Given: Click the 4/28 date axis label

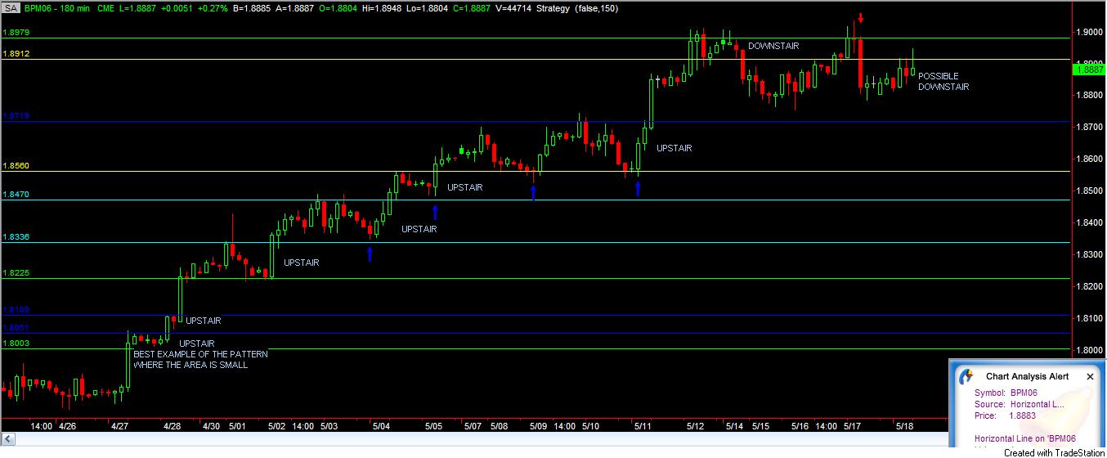Looking at the screenshot, I should pyautogui.click(x=173, y=426).
